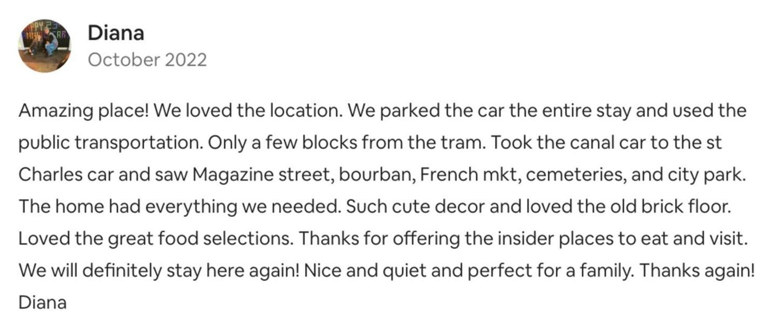Click the Diana signature ending the review
Viewport: 778px width, 322px height.
point(42,303)
